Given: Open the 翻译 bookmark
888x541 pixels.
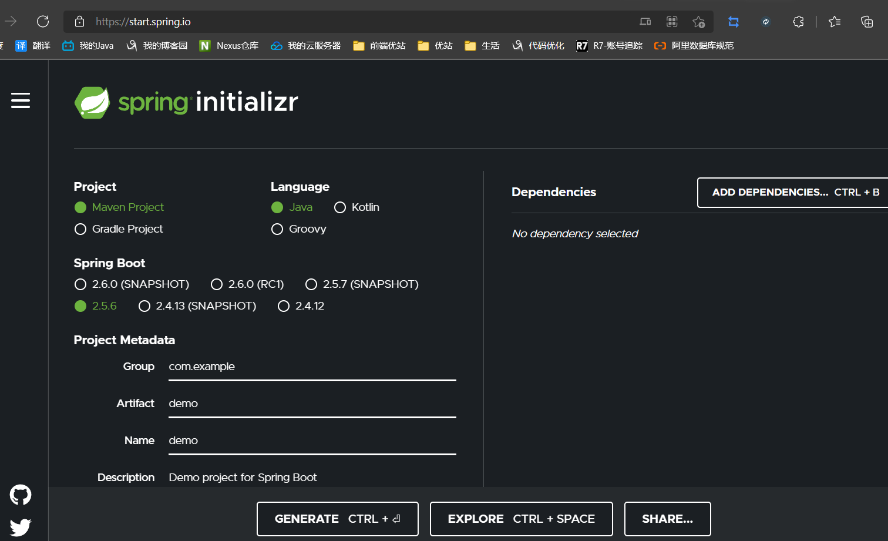Looking at the screenshot, I should [33, 46].
